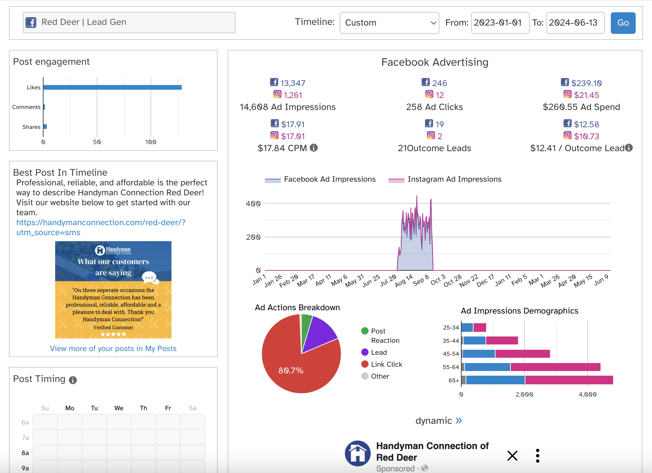Click Instagram icon next to 2 leads
Screen dimensions: 652x473
click(431, 135)
